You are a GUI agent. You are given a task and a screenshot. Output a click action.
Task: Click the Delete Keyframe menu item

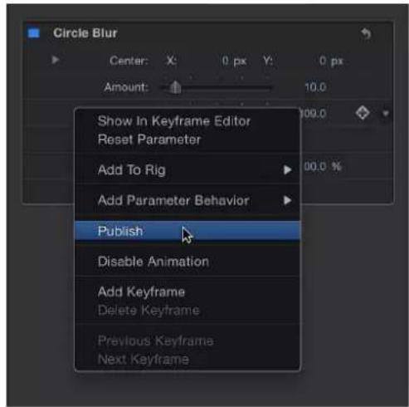click(x=187, y=310)
